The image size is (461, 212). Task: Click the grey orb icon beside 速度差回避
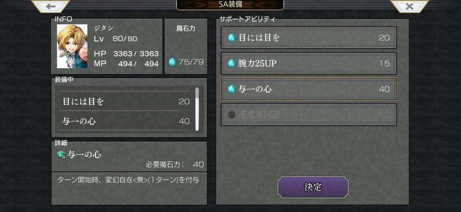pyautogui.click(x=231, y=115)
